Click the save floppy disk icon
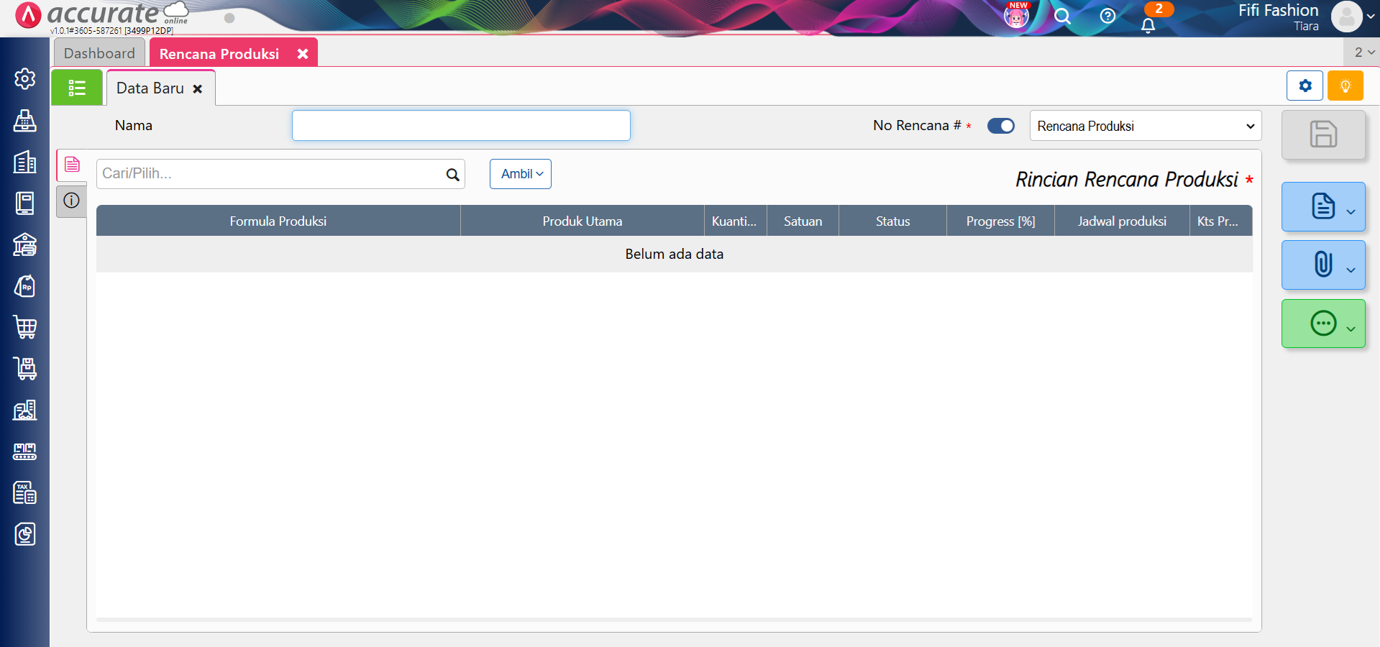The height and width of the screenshot is (647, 1380). pos(1322,134)
